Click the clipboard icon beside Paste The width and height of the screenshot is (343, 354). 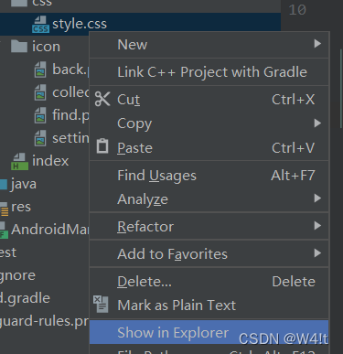click(x=102, y=145)
